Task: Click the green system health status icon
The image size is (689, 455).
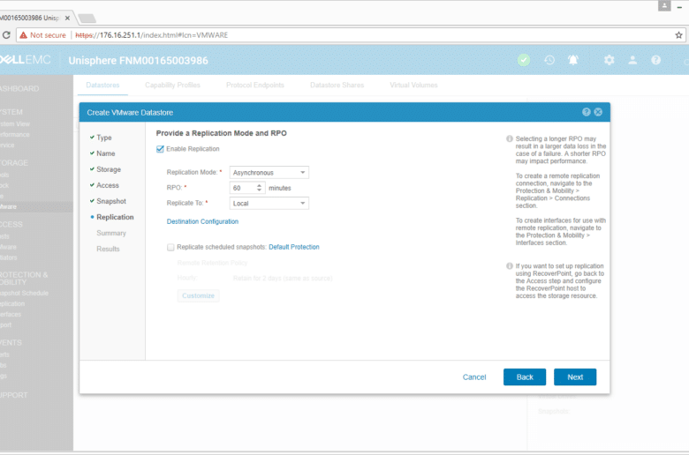Action: pos(523,60)
